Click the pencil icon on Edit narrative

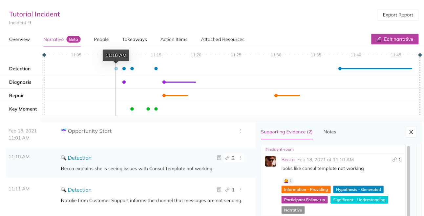tap(379, 39)
